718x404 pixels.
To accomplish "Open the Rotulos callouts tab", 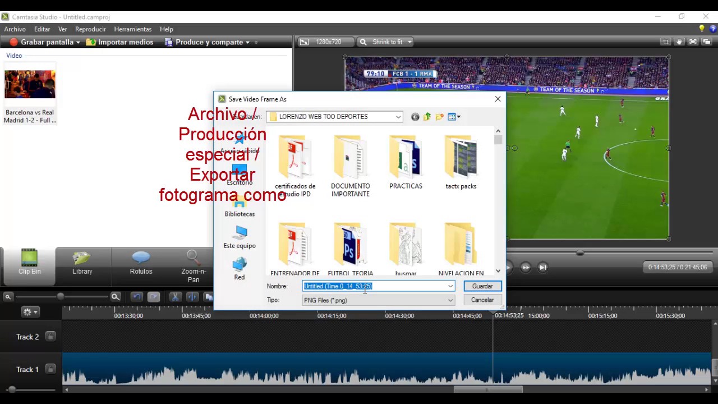I will point(141,263).
